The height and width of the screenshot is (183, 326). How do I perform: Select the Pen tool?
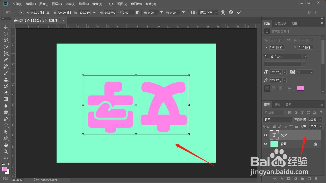click(6, 119)
